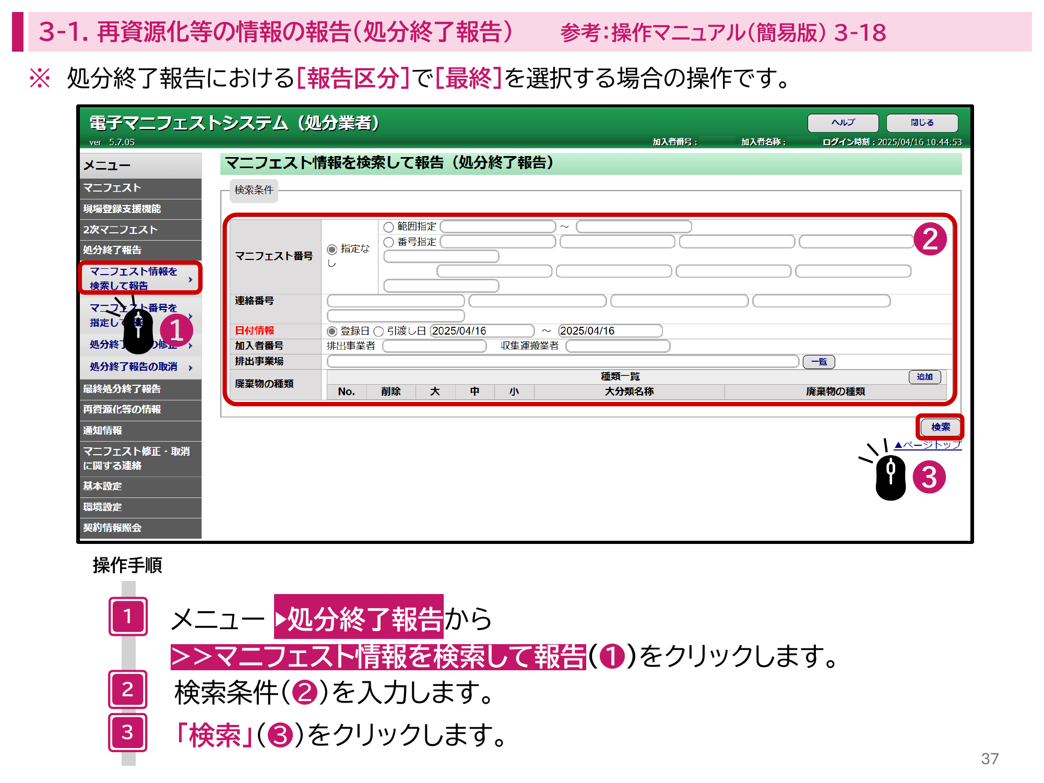
Task: Choose the 引渡し日 radio option
Action: (x=378, y=331)
